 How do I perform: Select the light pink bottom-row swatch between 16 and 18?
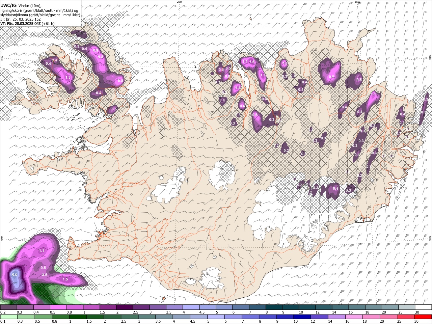(x=354, y=317)
